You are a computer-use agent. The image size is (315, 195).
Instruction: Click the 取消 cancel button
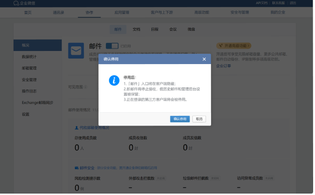(199, 119)
